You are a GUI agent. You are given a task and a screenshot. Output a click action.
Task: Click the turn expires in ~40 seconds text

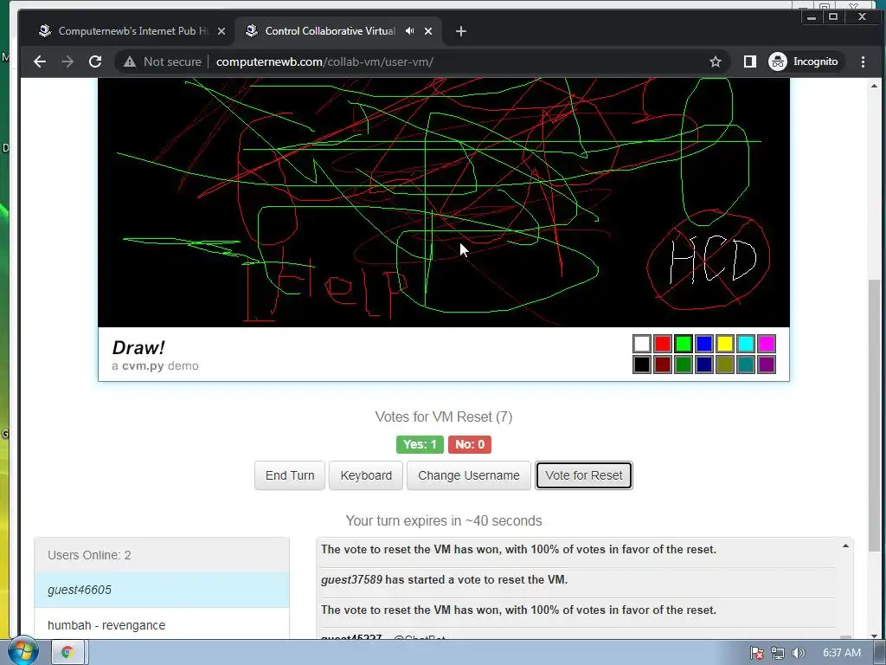(x=444, y=520)
